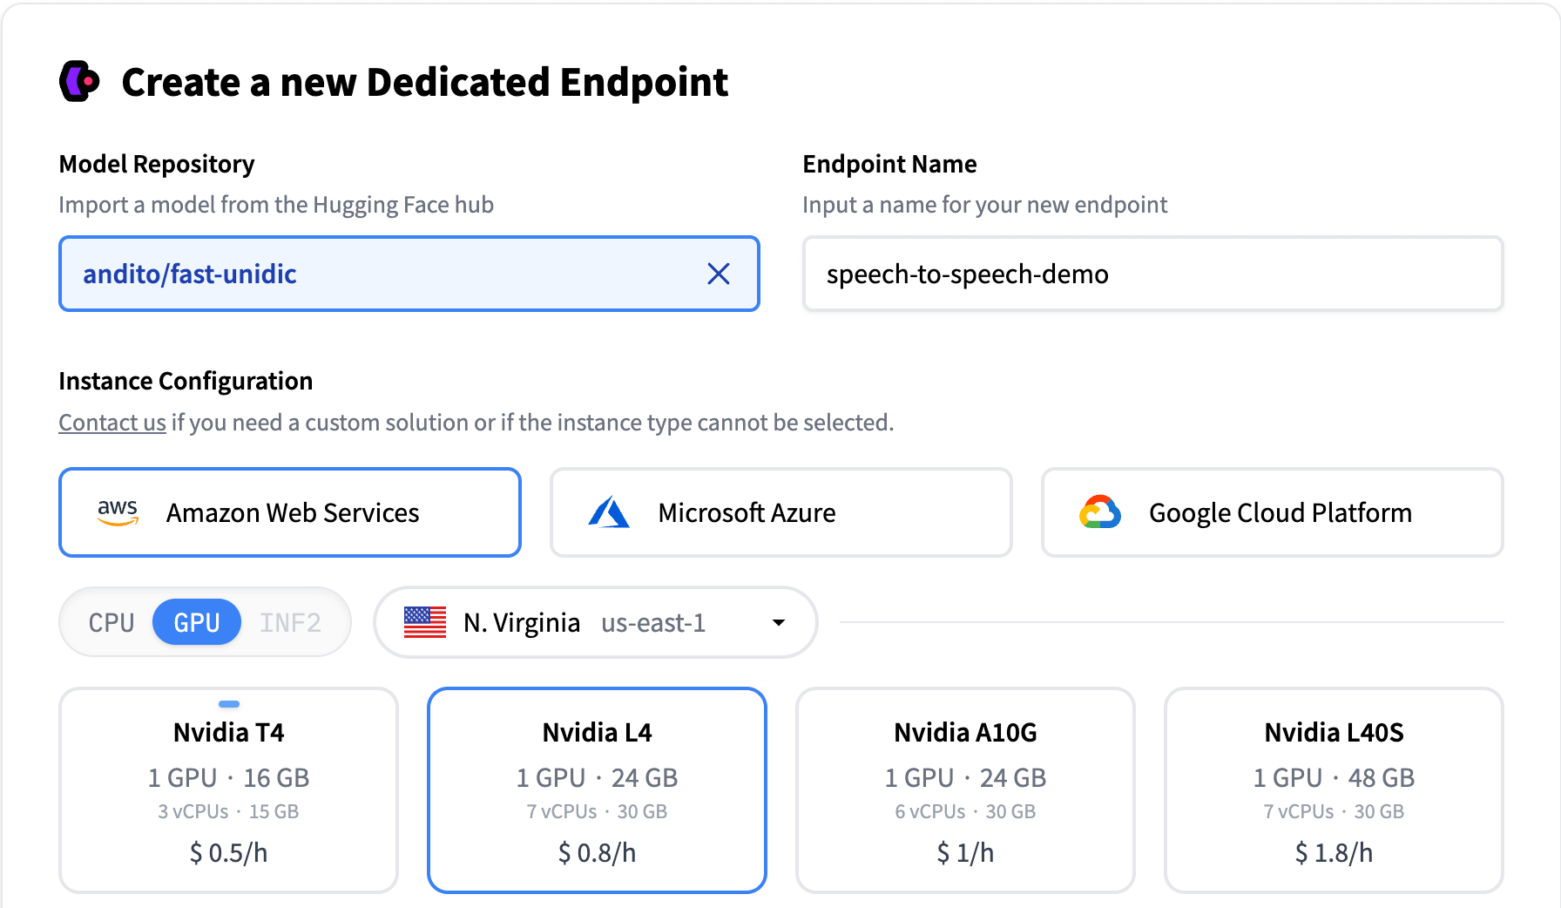1561x908 pixels.
Task: Select the Nvidia T4 instance
Action: [227, 789]
